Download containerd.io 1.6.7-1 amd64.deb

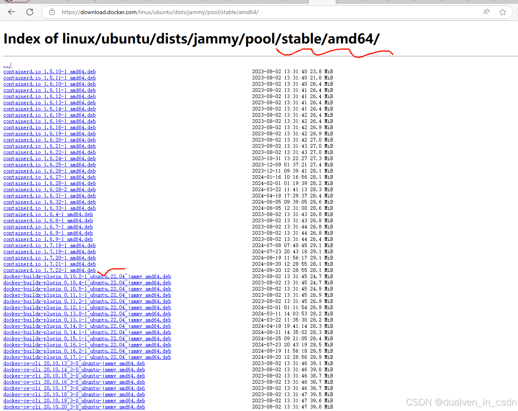coord(48,227)
